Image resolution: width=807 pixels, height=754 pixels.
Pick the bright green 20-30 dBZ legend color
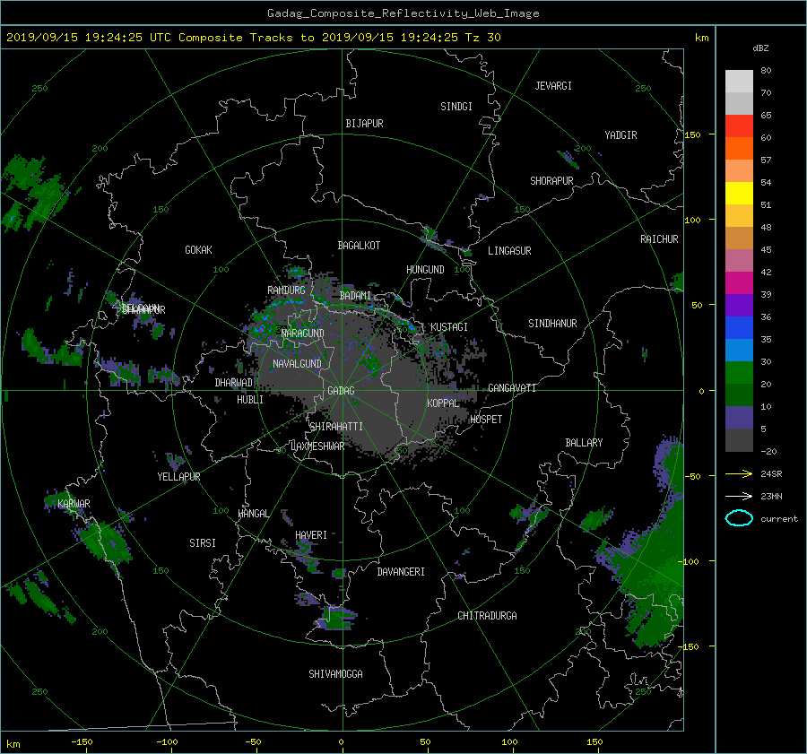(739, 372)
